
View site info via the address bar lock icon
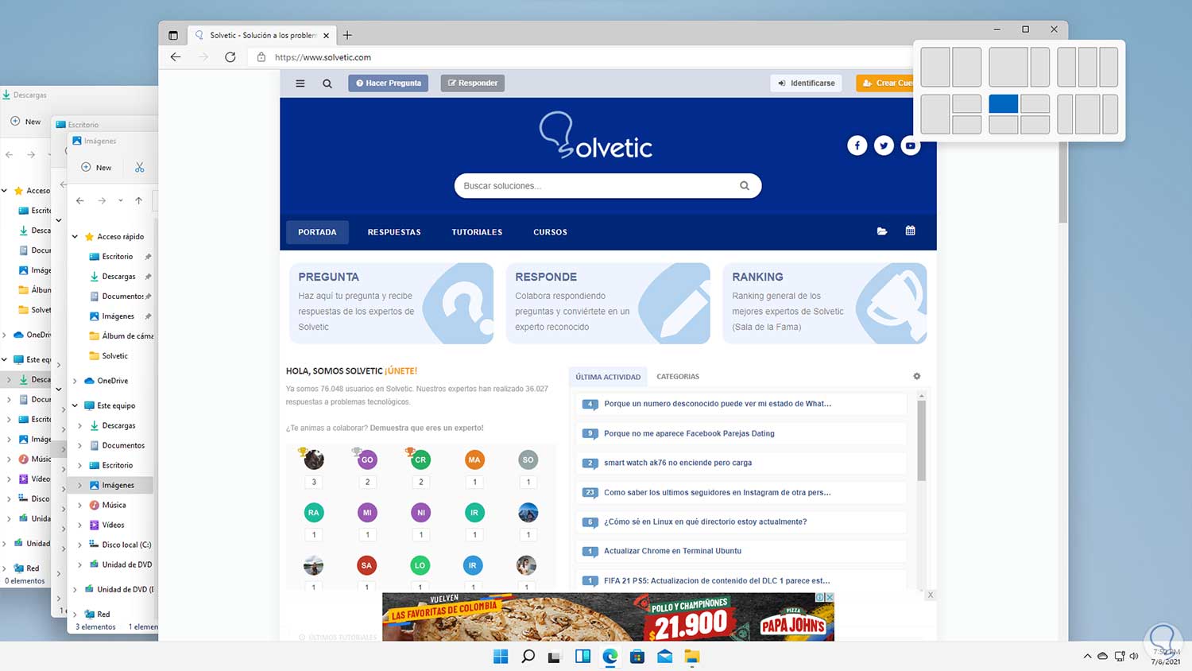[261, 57]
